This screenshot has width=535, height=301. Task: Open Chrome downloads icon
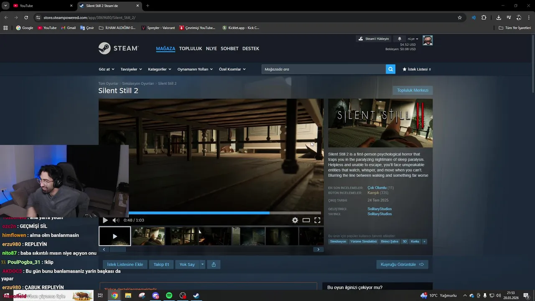[499, 18]
